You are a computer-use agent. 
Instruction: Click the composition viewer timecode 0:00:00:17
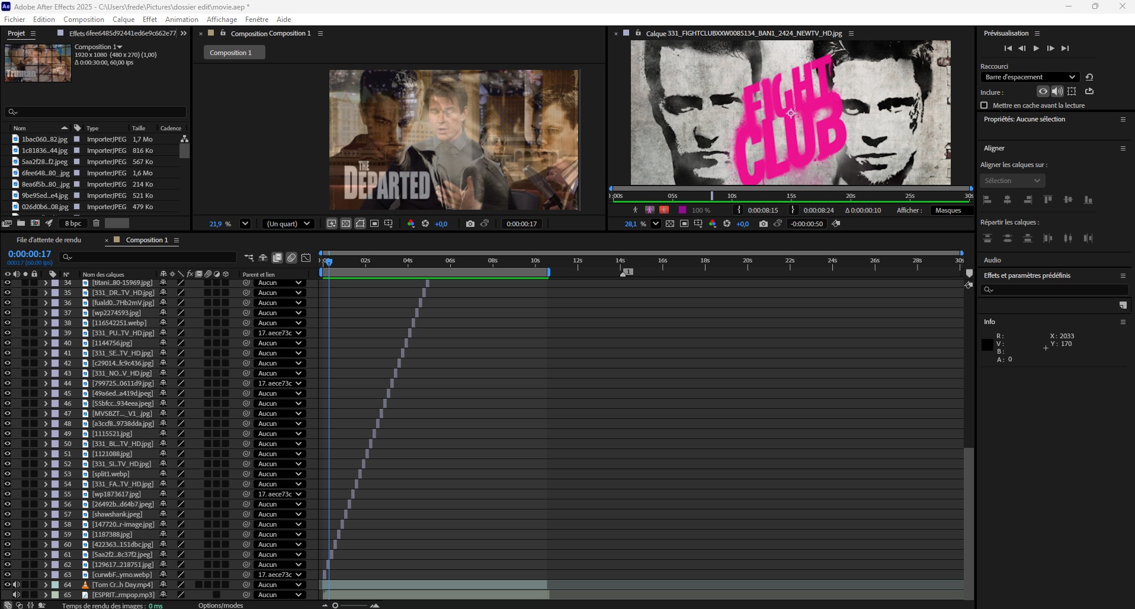click(x=522, y=224)
